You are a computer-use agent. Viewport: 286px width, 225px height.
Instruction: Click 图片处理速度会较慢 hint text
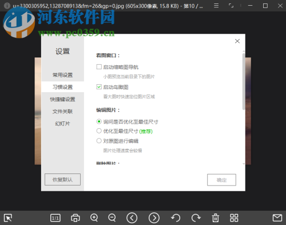[x=122, y=151]
